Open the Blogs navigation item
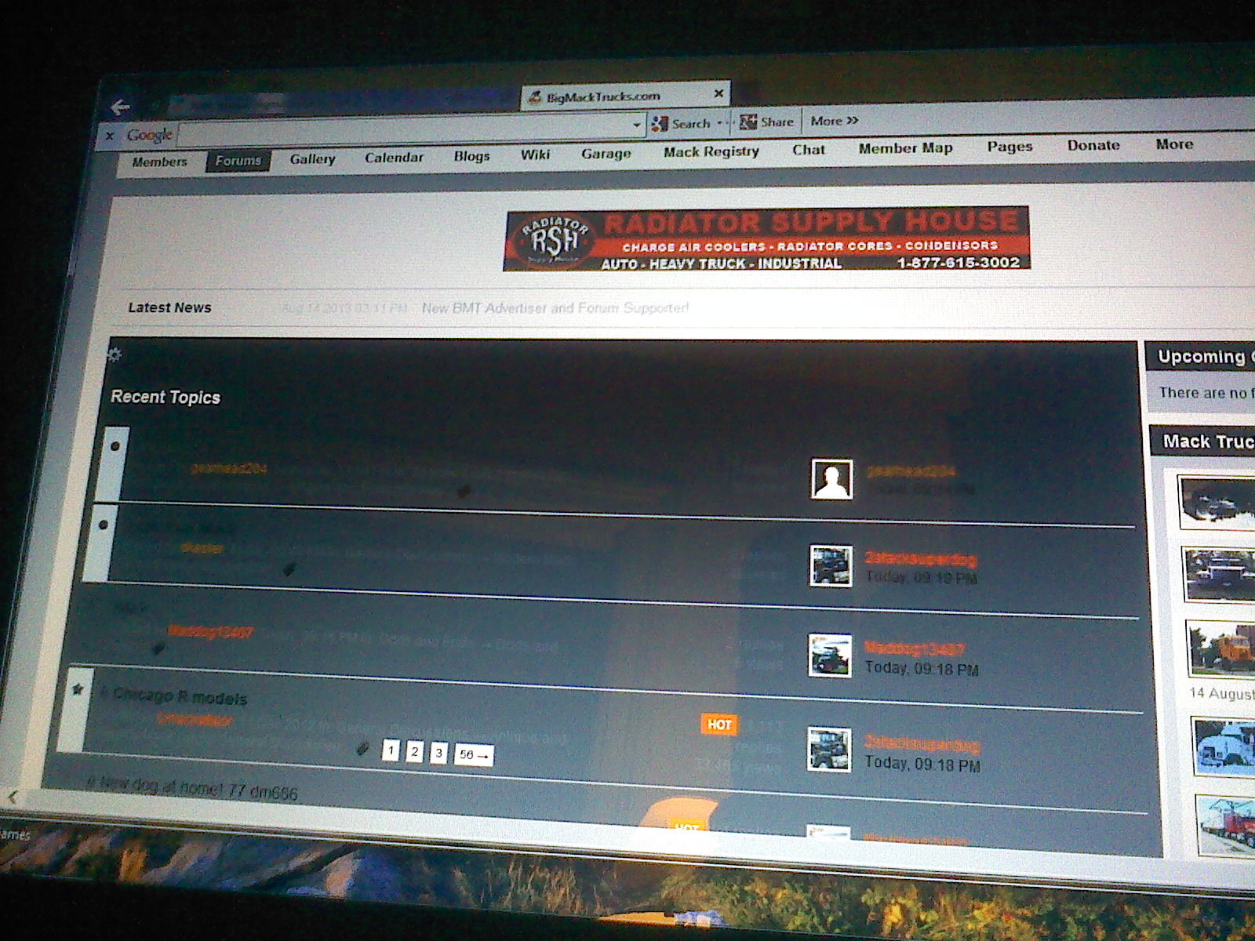This screenshot has width=1255, height=941. pyautogui.click(x=471, y=156)
